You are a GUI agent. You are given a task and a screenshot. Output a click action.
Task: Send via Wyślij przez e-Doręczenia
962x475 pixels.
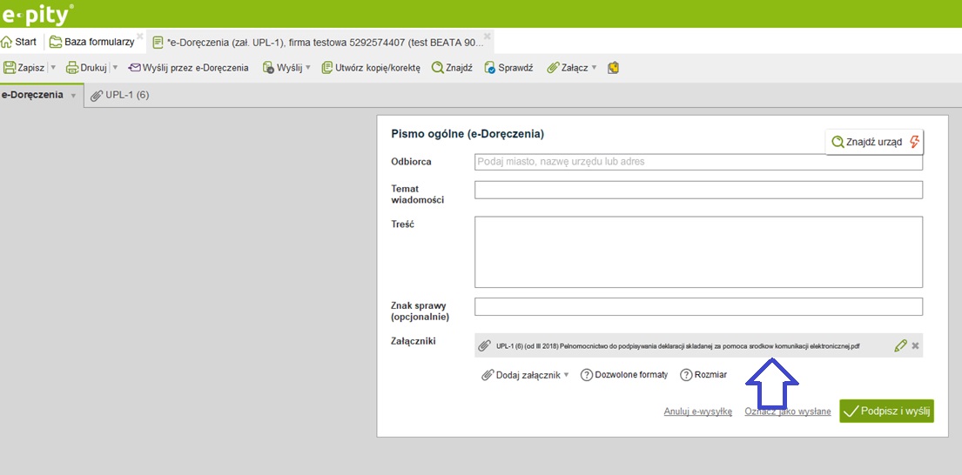pos(189,68)
